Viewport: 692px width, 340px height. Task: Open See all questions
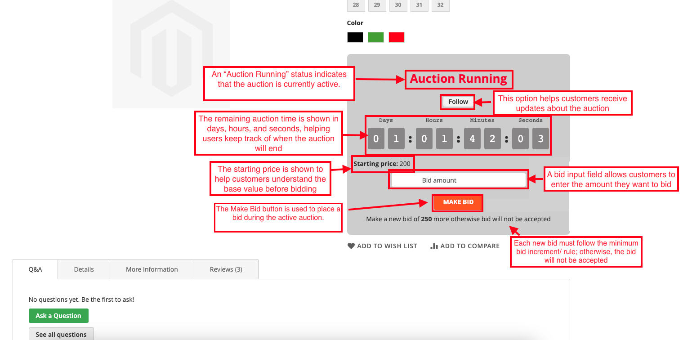[61, 334]
